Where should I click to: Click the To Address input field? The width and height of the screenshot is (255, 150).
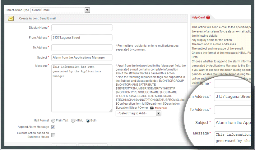pos(82,48)
